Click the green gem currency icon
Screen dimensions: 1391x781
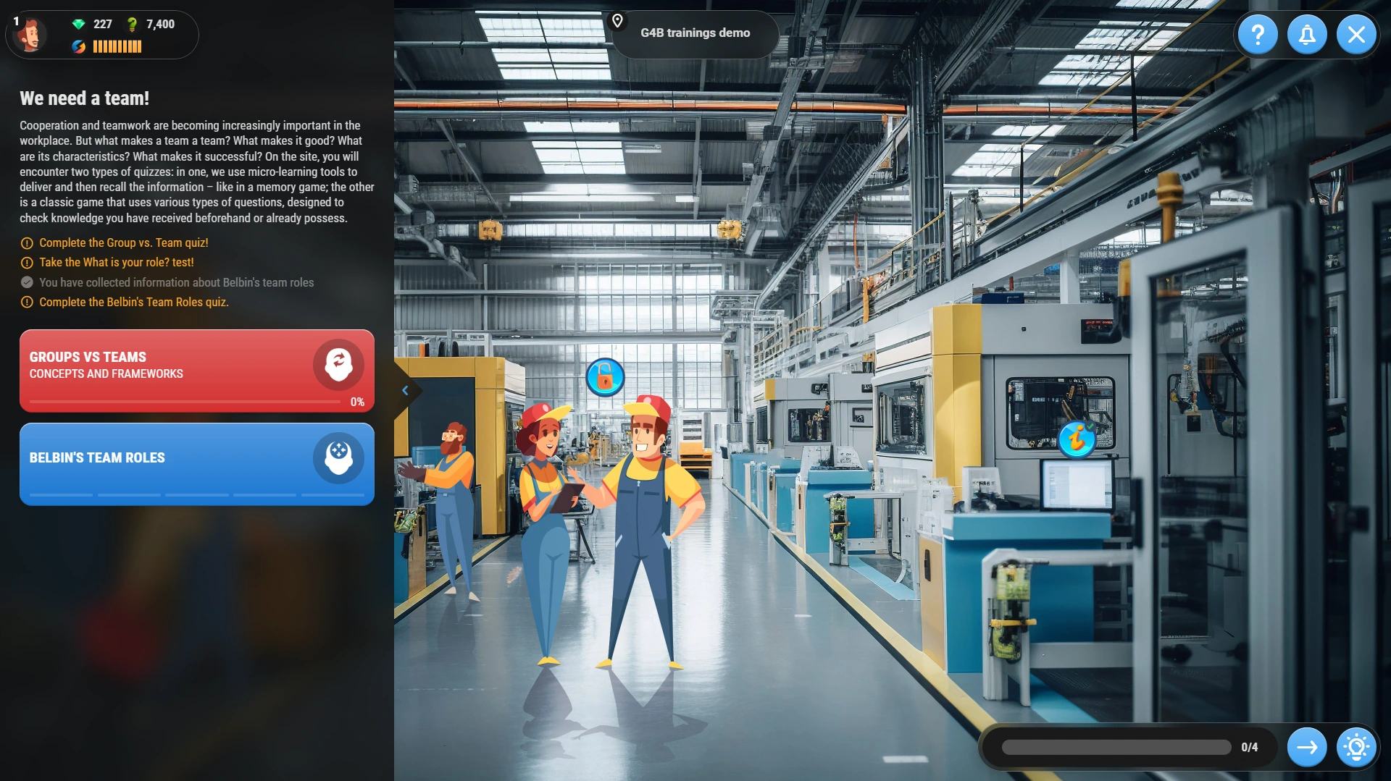coord(78,24)
